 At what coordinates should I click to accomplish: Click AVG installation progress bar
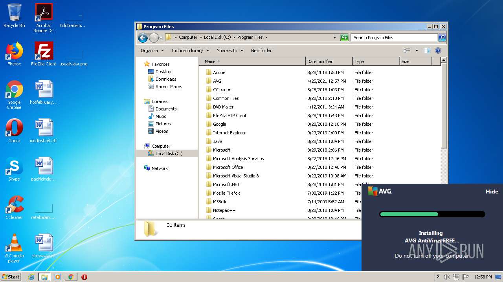pos(432,214)
